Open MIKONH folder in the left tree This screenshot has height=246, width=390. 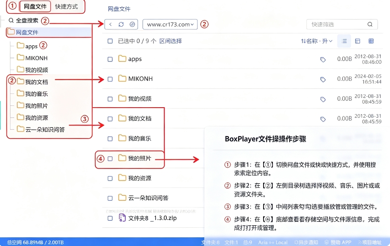[32, 58]
